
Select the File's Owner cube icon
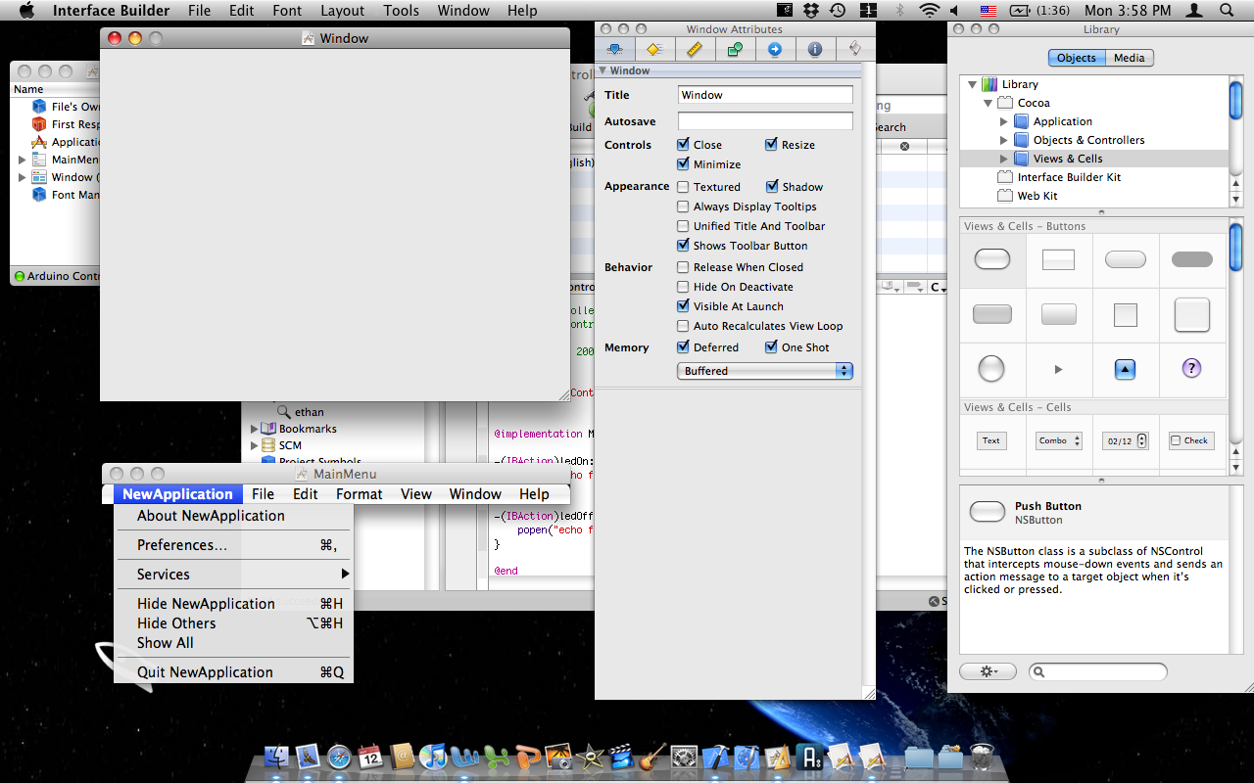point(39,107)
